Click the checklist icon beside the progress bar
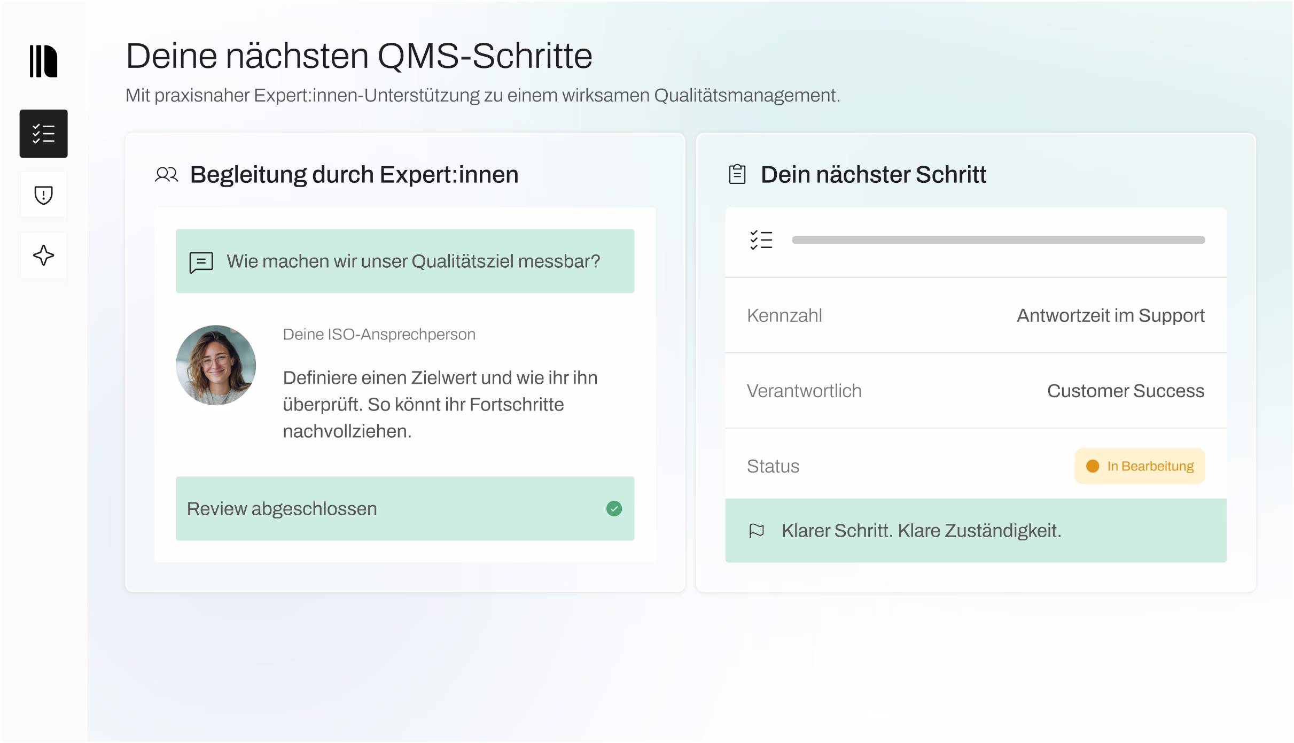1294x743 pixels. 761,240
